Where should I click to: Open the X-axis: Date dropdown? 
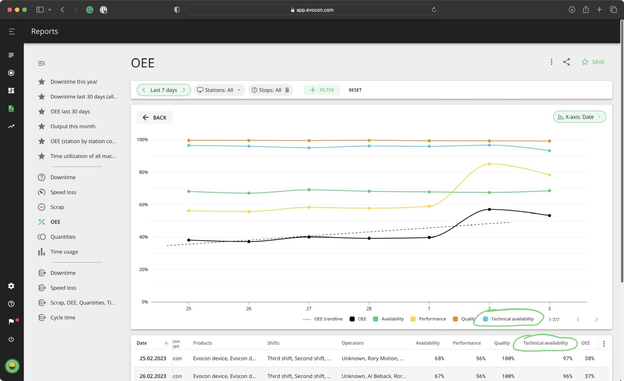coord(579,117)
